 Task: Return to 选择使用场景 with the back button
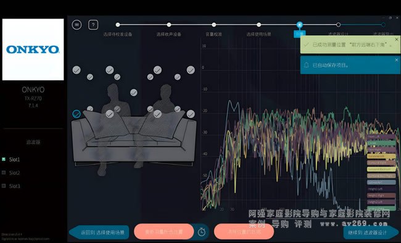click(x=99, y=232)
